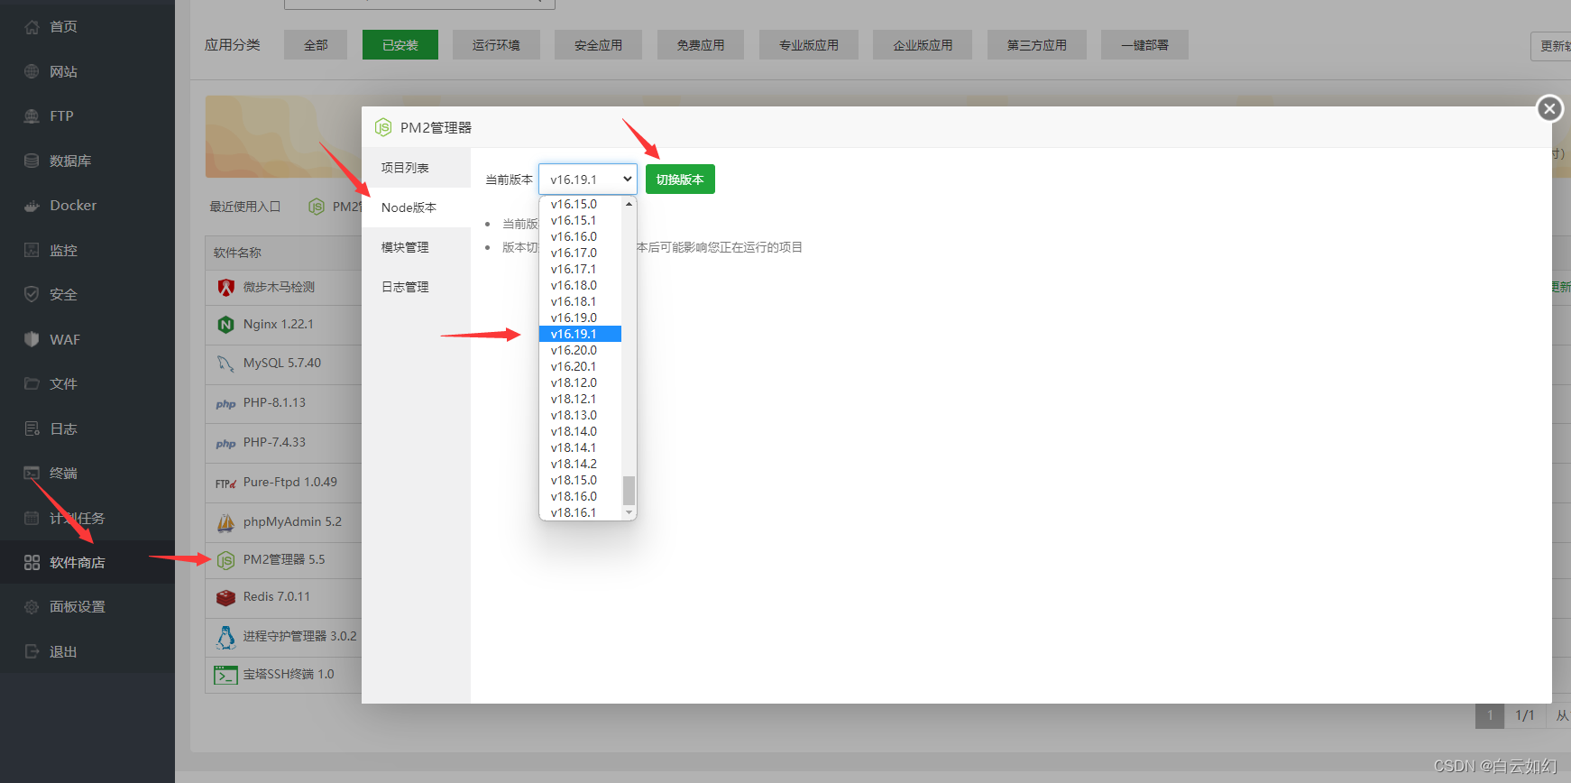Select the 专业版应用 category button
The width and height of the screenshot is (1571, 783).
pos(809,45)
